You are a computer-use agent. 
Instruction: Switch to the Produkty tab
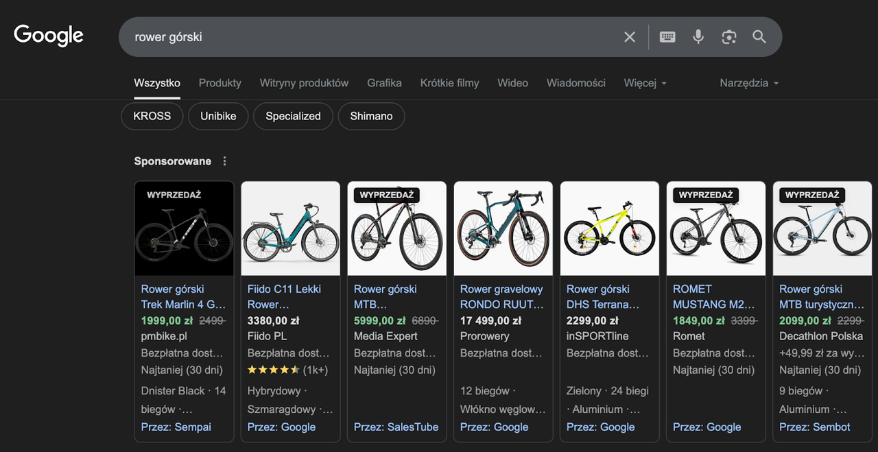click(219, 82)
